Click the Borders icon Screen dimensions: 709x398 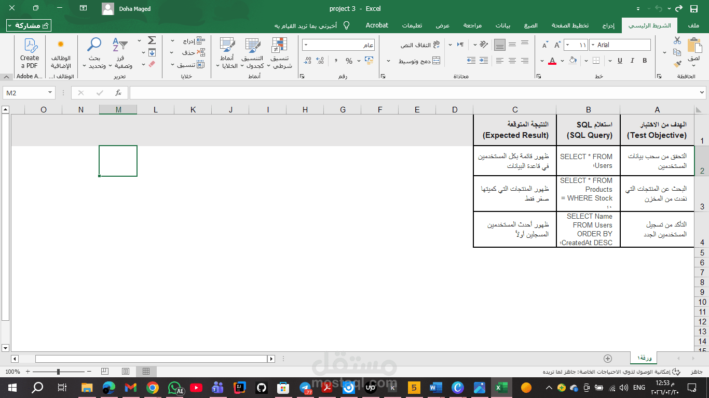coord(596,61)
